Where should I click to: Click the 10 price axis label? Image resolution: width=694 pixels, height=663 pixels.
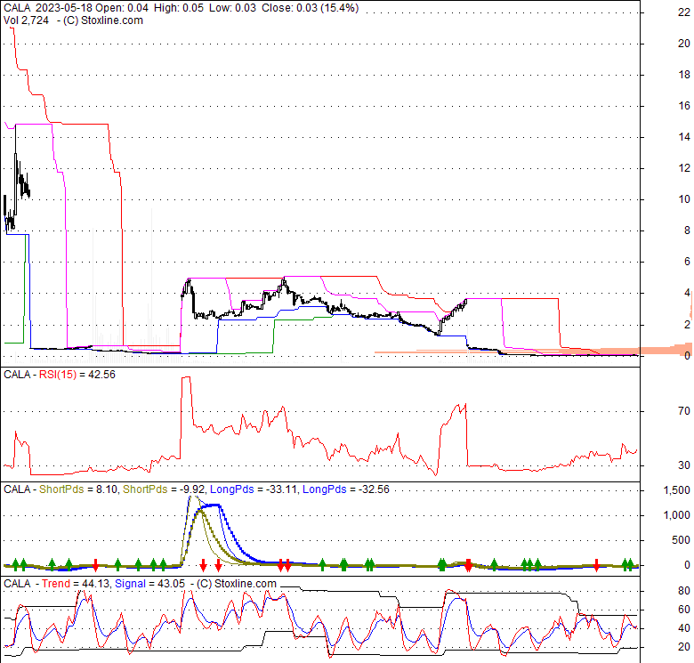tap(684, 199)
